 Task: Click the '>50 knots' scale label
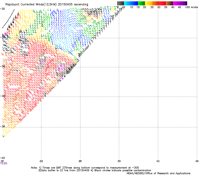click(x=191, y=7)
